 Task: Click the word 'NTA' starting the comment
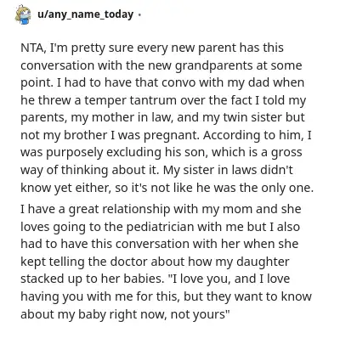pos(32,48)
